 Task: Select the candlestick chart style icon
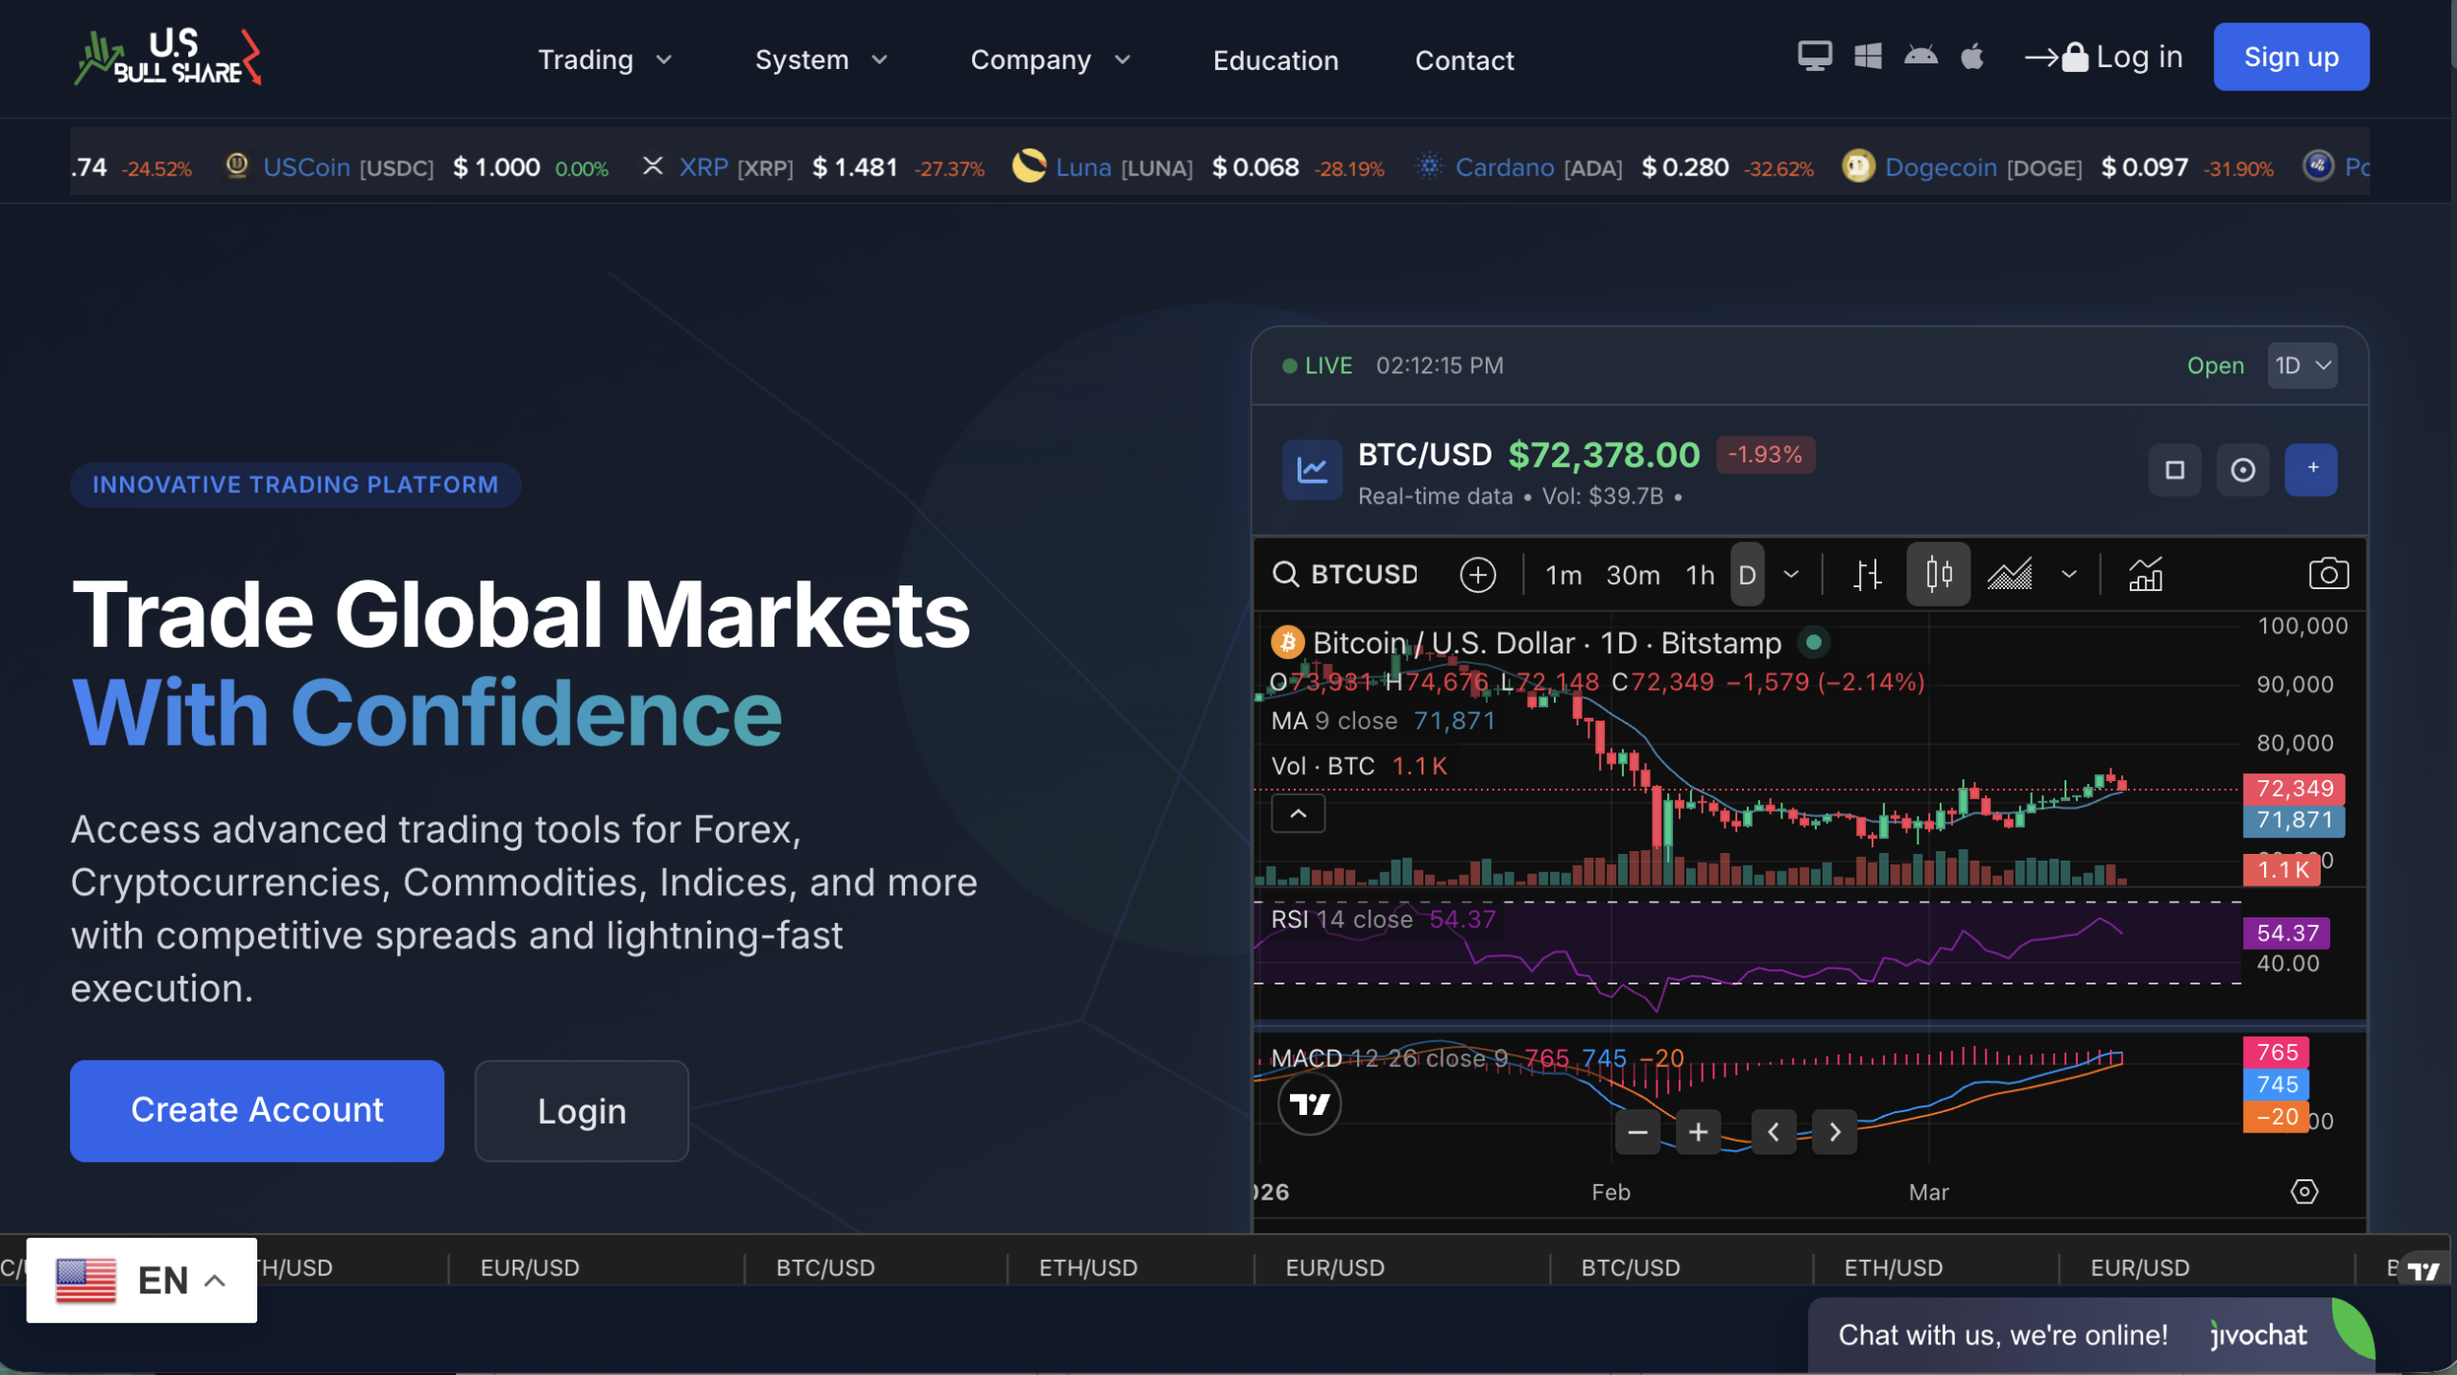pyautogui.click(x=1938, y=574)
